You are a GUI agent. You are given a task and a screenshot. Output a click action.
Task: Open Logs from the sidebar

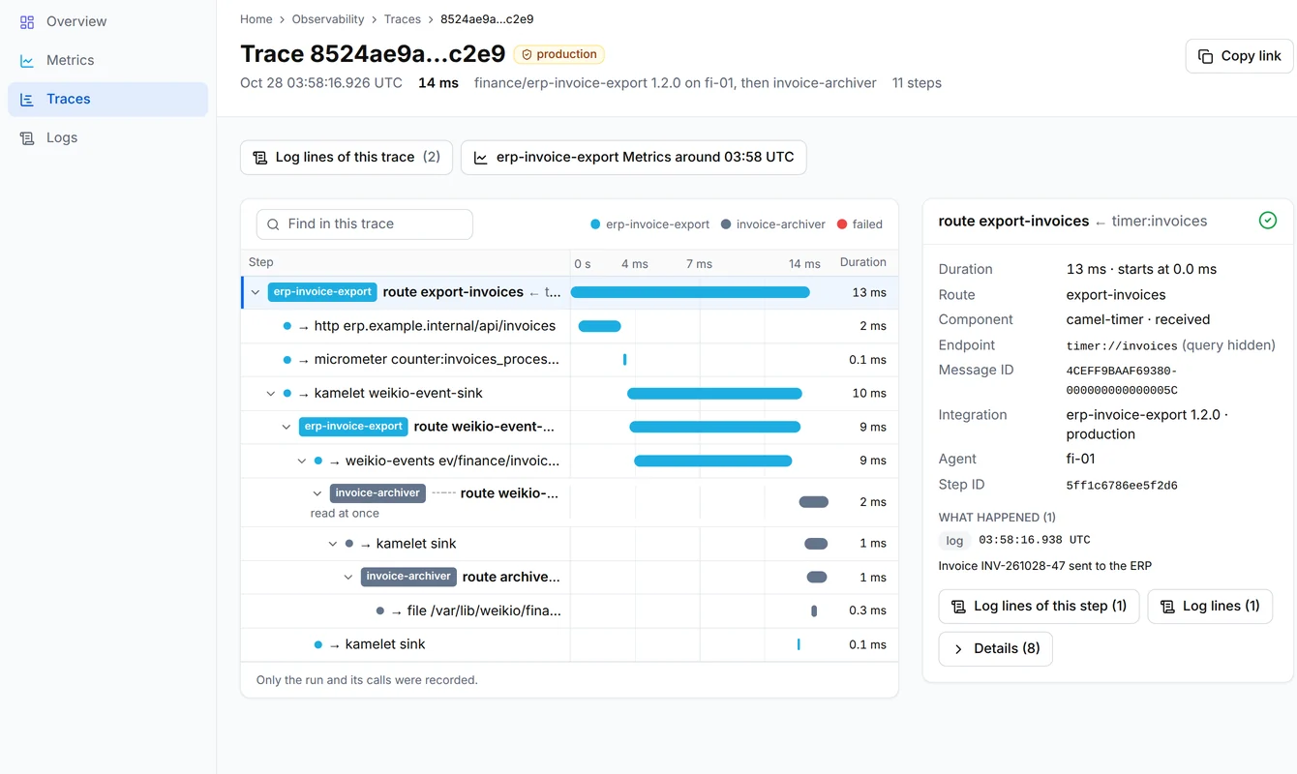tap(107, 137)
